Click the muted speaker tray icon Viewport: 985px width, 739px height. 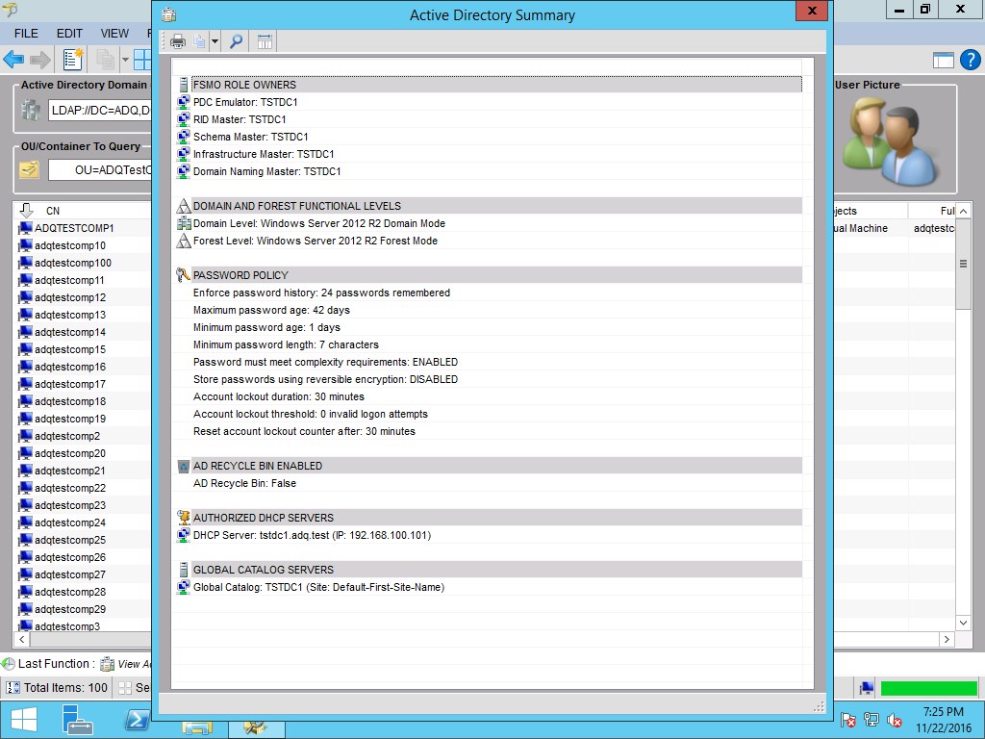pos(894,720)
